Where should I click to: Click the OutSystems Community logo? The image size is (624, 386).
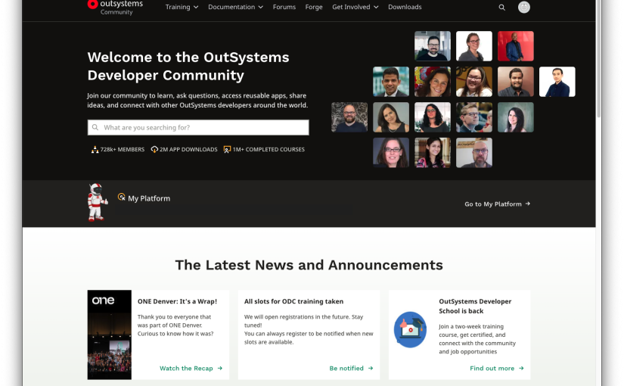(x=115, y=7)
